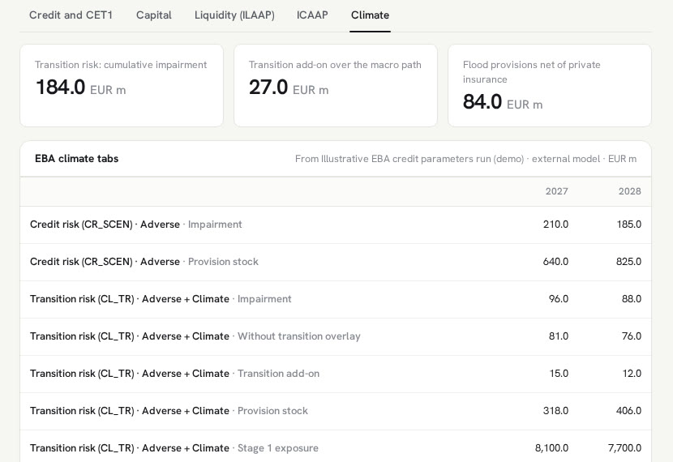Select the 'Without transition overlay' row label
The width and height of the screenshot is (673, 462).
(195, 336)
